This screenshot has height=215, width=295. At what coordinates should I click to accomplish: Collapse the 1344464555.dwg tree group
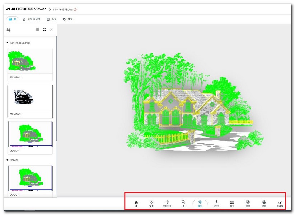(8, 43)
